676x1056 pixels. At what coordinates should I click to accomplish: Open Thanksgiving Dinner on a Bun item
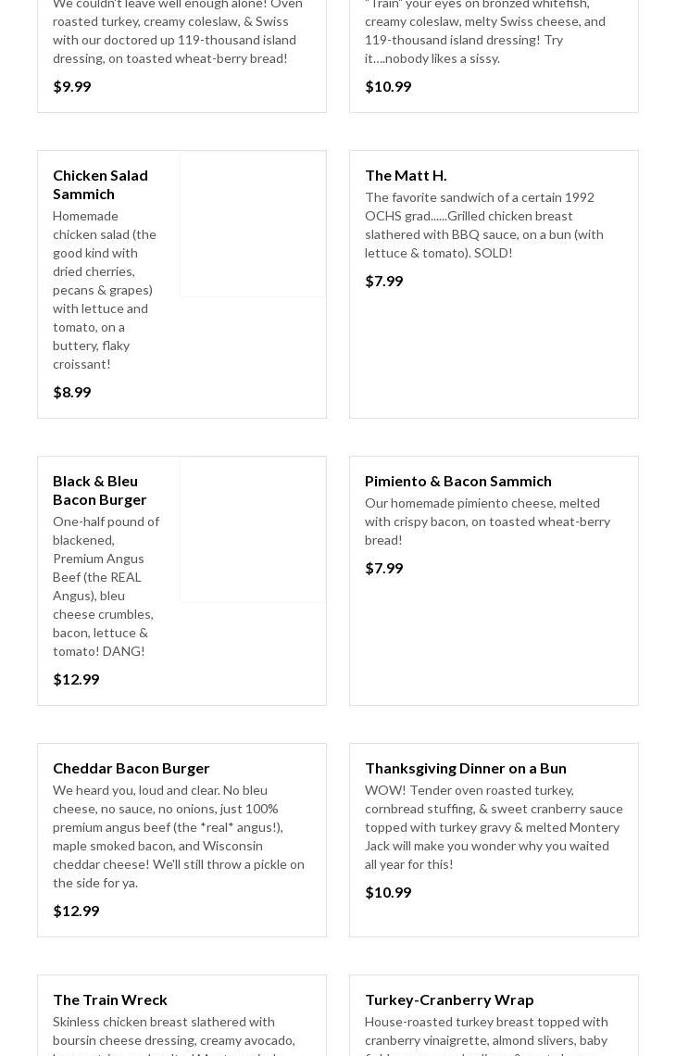point(465,768)
